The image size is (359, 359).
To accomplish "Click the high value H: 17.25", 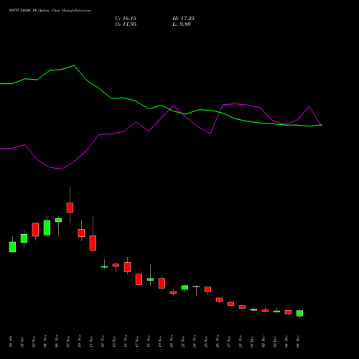I will tap(183, 19).
